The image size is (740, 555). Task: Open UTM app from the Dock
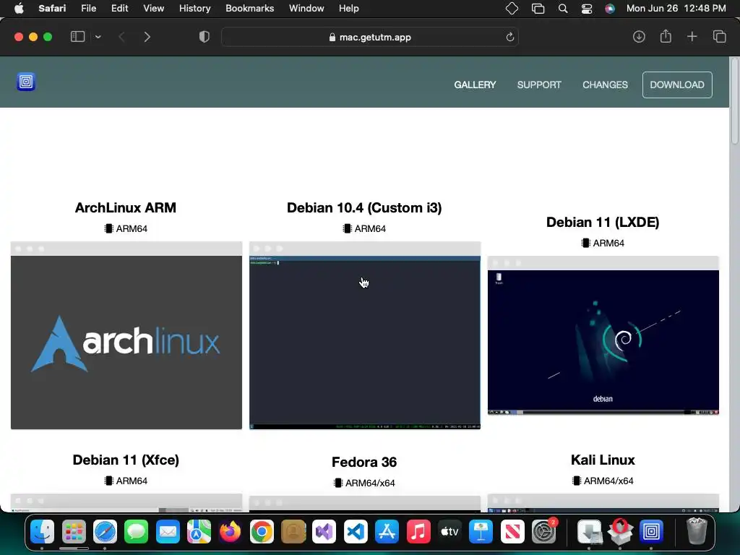tap(651, 531)
